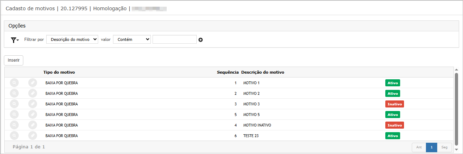
Task: Open the view icon on MOTIVO 3 row
Action: (x=14, y=104)
